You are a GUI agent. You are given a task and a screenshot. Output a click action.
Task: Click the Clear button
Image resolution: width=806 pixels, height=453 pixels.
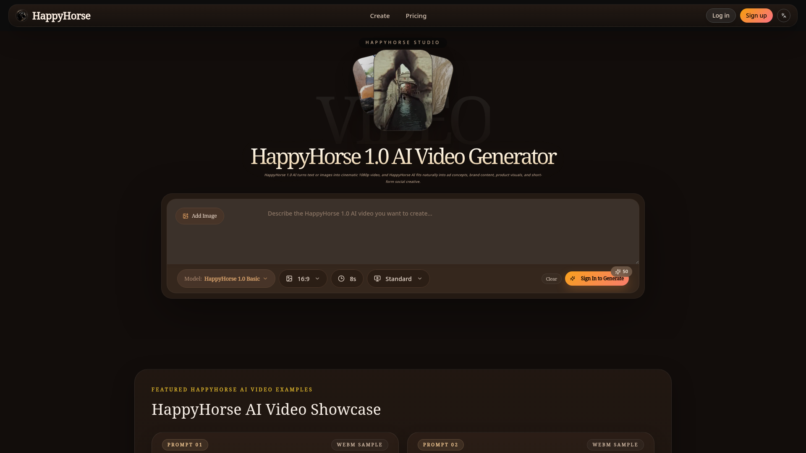point(551,279)
